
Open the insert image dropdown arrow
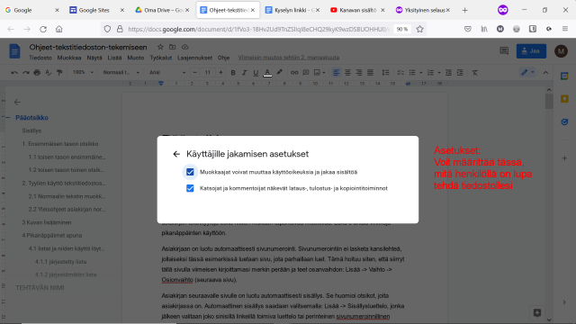pos(324,73)
